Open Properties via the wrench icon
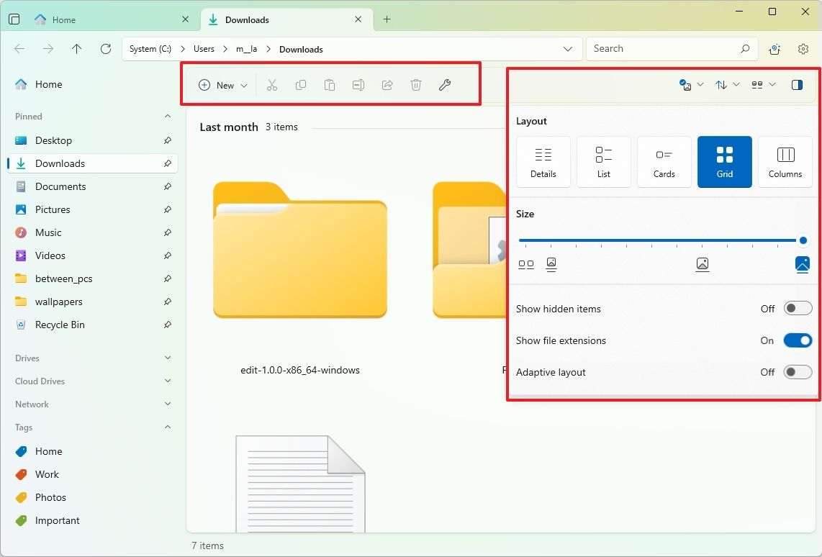 click(444, 85)
